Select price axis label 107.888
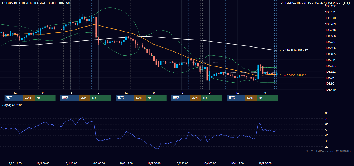This screenshot has width=354, height=166. coord(330,36)
